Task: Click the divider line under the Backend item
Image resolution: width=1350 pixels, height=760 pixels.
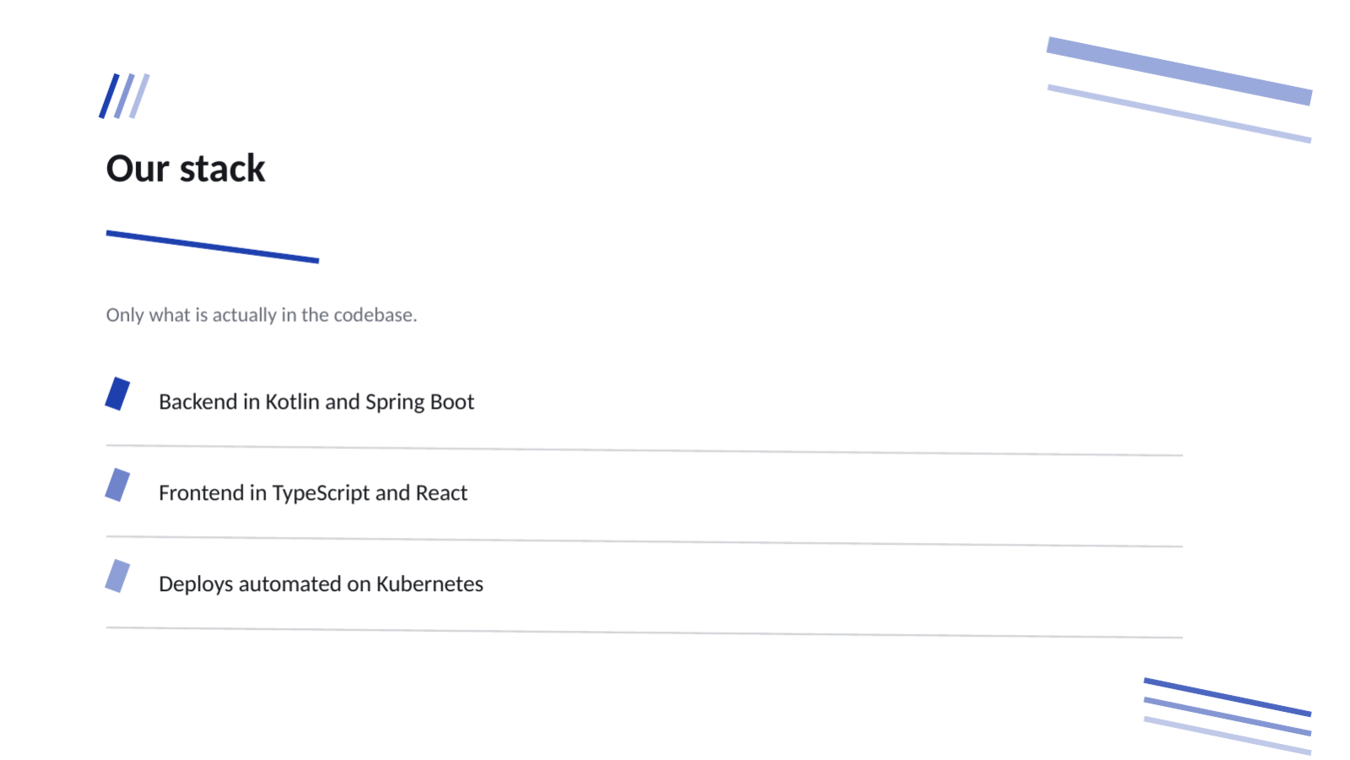Action: (x=644, y=450)
